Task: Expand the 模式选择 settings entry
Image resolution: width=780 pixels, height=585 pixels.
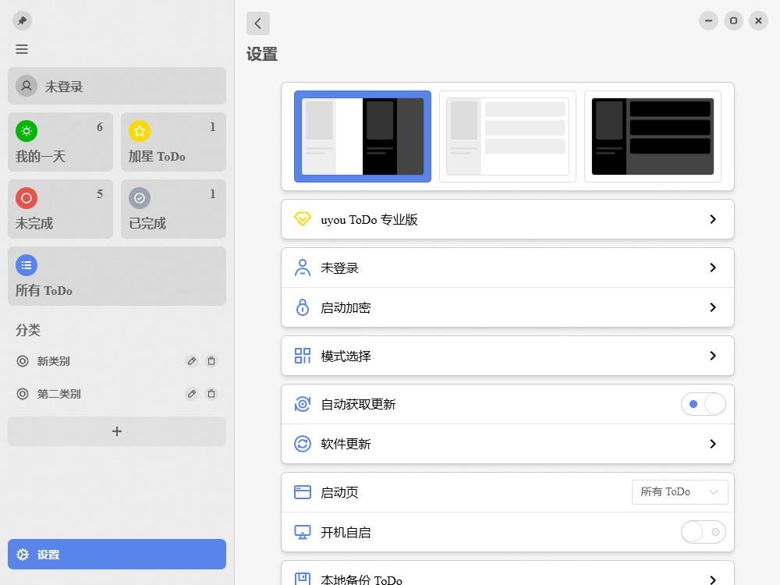Action: [508, 355]
